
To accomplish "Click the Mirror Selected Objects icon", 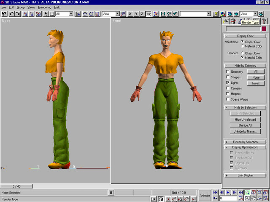I will (x=163, y=14).
